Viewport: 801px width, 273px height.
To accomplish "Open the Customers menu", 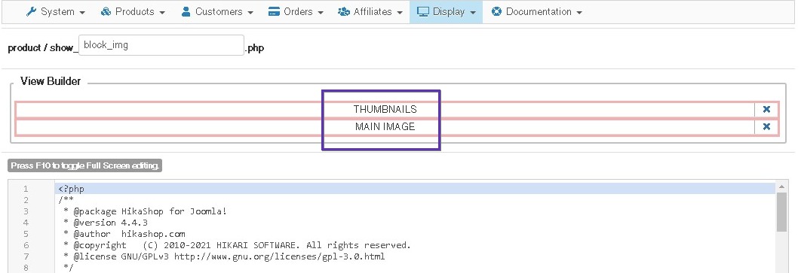I will 217,12.
